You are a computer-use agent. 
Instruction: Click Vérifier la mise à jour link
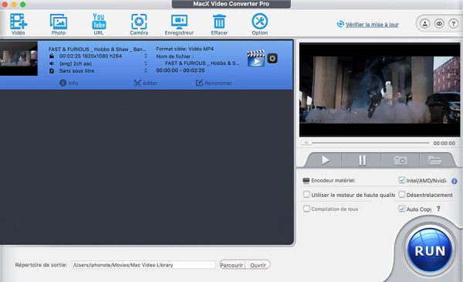372,25
